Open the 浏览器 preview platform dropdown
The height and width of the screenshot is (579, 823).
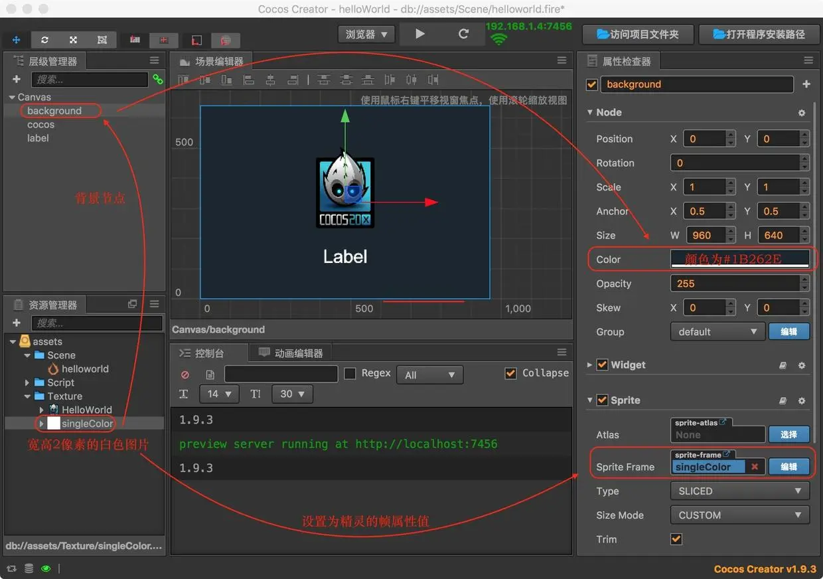pos(367,34)
